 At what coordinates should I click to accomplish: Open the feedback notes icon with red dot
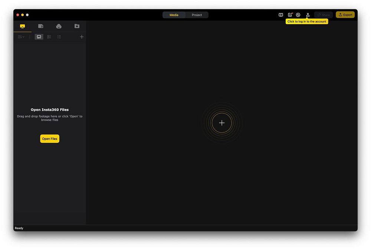click(290, 15)
